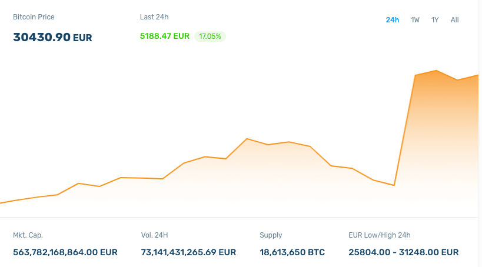Click the Bitcoin Price label
Image resolution: width=482 pixels, height=267 pixels.
click(34, 17)
